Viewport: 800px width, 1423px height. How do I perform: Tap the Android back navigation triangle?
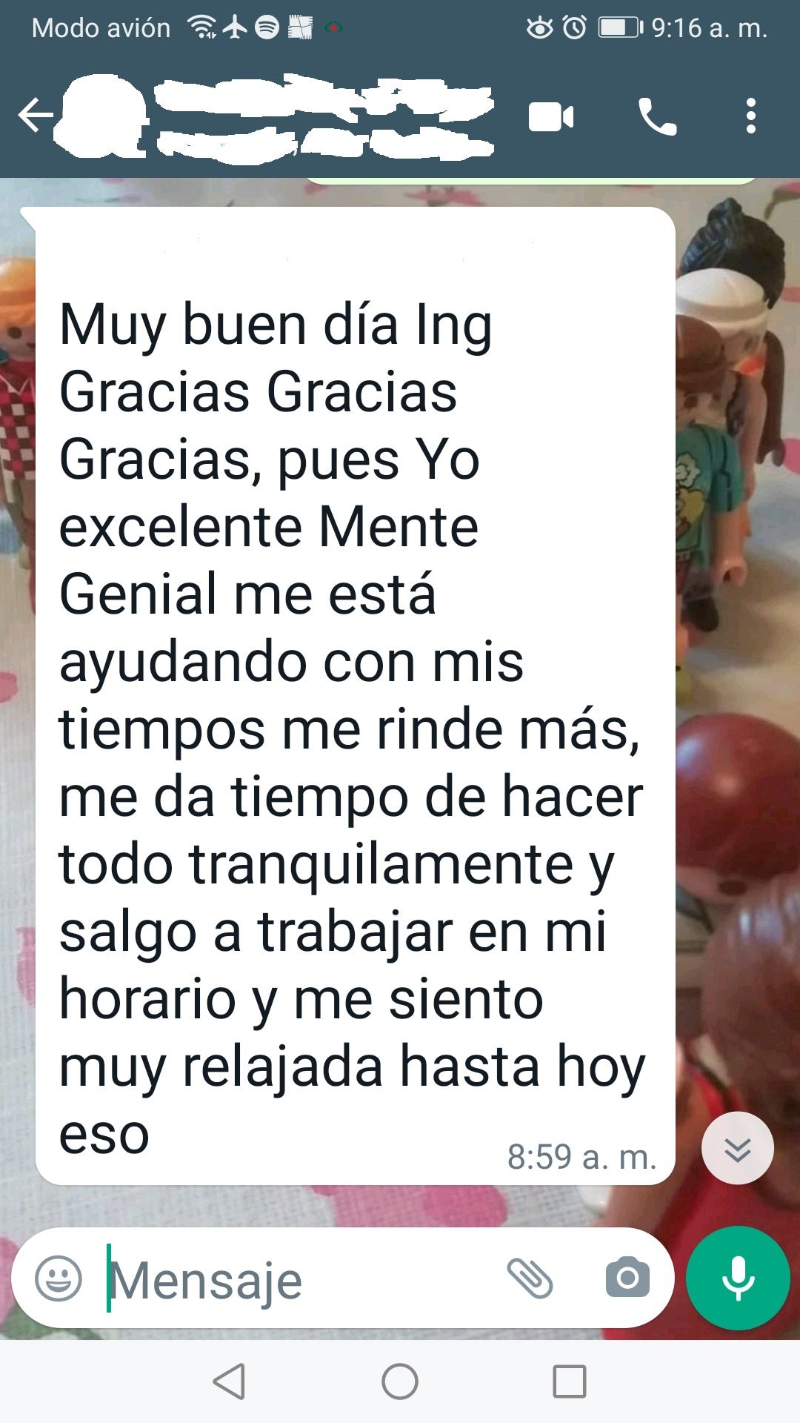[x=229, y=1381]
